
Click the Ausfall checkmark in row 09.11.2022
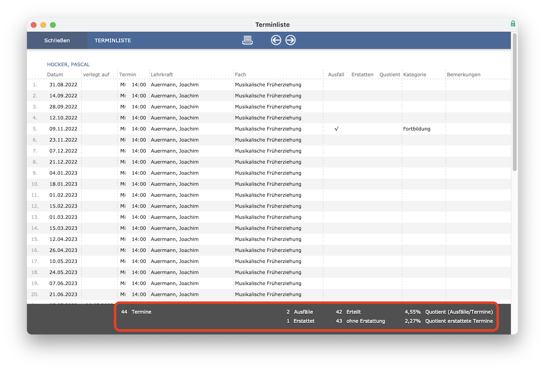point(336,129)
